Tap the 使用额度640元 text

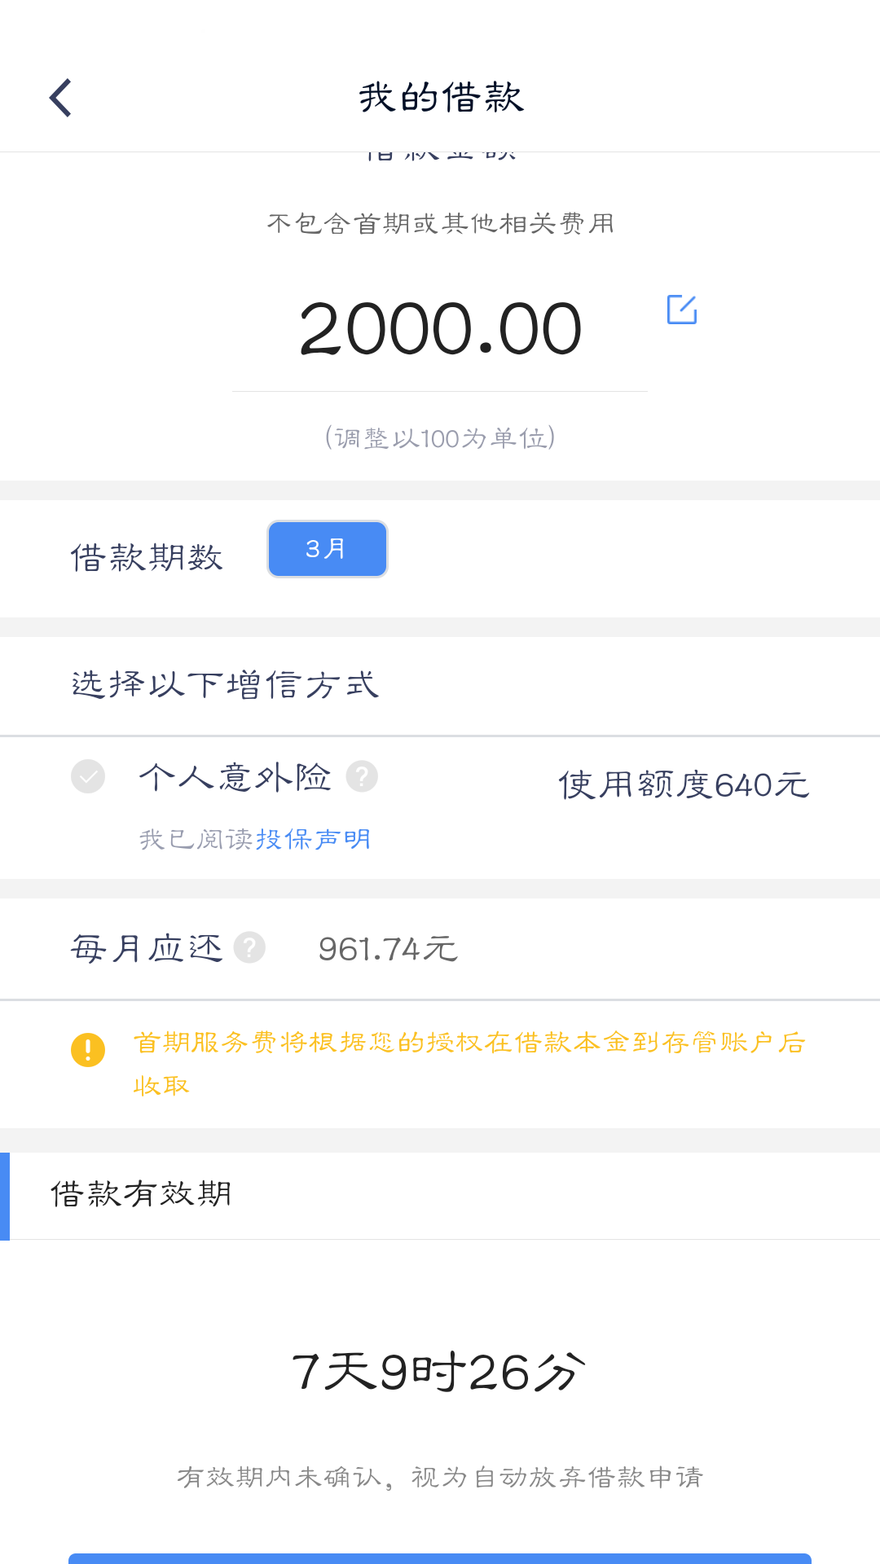point(684,785)
